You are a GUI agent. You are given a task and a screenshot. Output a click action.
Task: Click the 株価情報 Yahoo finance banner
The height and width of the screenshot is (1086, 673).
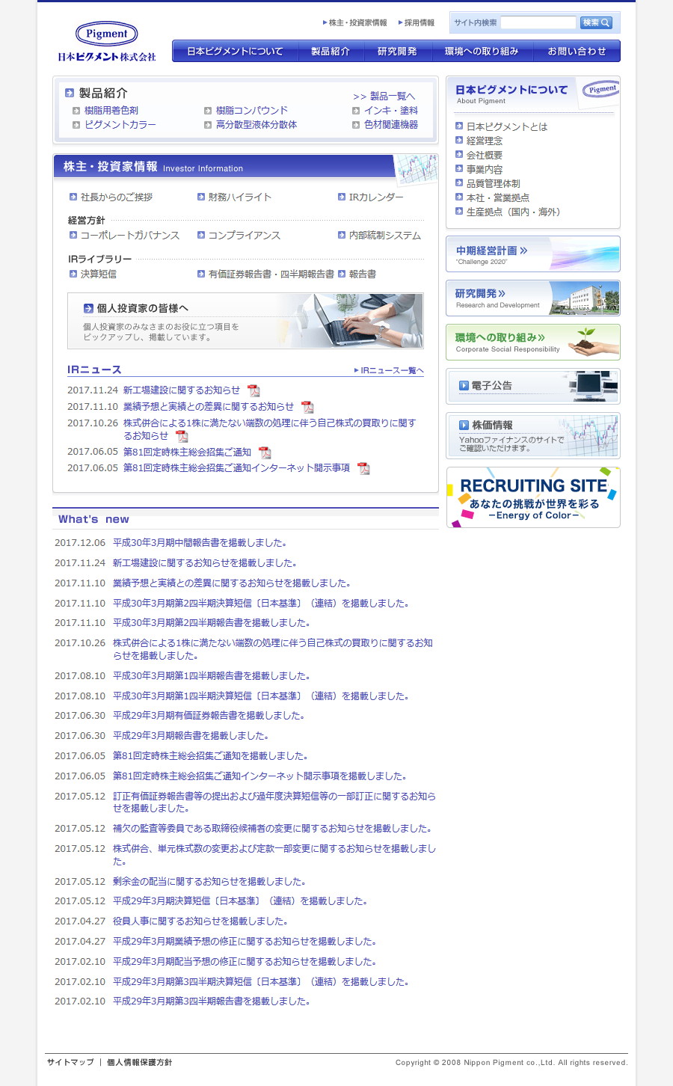click(532, 435)
